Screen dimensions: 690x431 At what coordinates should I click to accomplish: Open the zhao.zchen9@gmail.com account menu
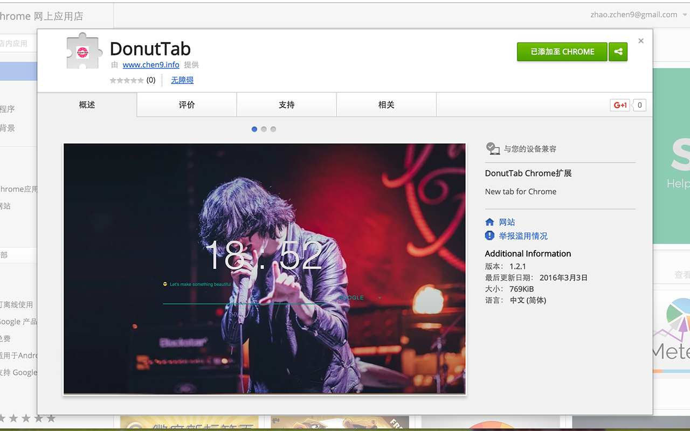pyautogui.click(x=638, y=15)
